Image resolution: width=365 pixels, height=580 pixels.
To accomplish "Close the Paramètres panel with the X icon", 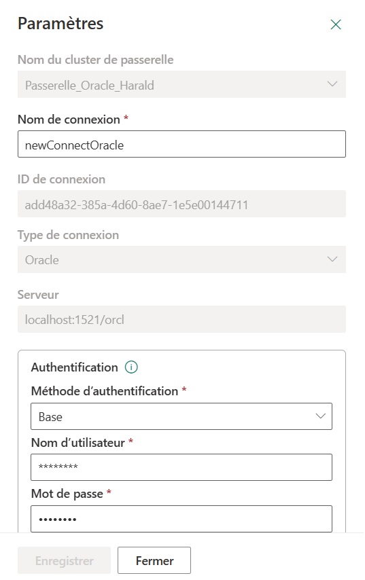I will pyautogui.click(x=335, y=24).
